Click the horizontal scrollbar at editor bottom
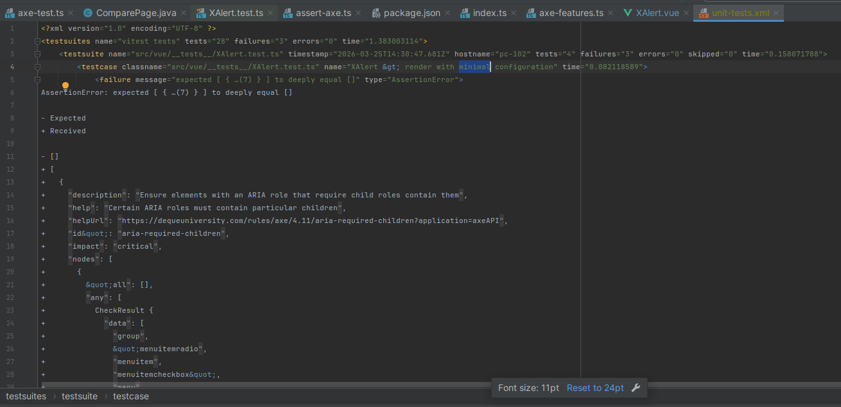 (257, 385)
